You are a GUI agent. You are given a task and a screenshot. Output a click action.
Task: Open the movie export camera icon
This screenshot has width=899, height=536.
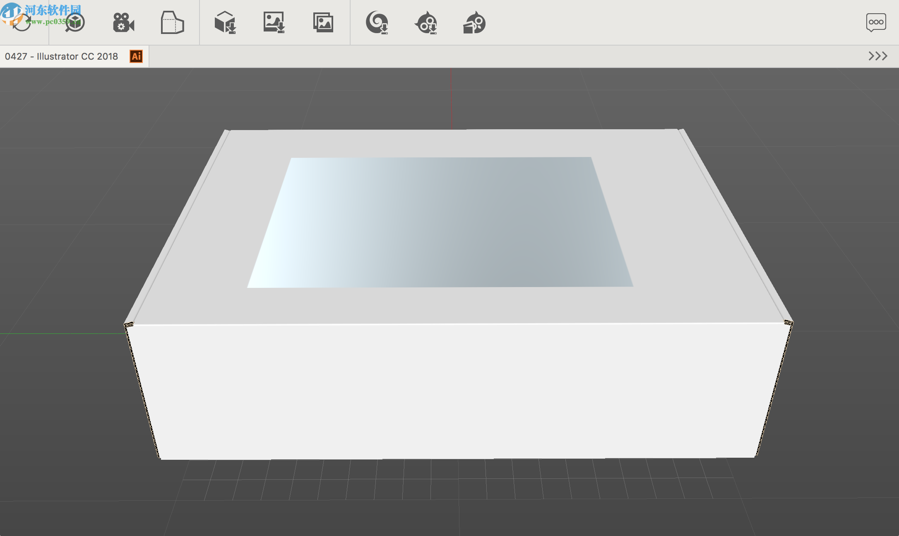pos(123,23)
